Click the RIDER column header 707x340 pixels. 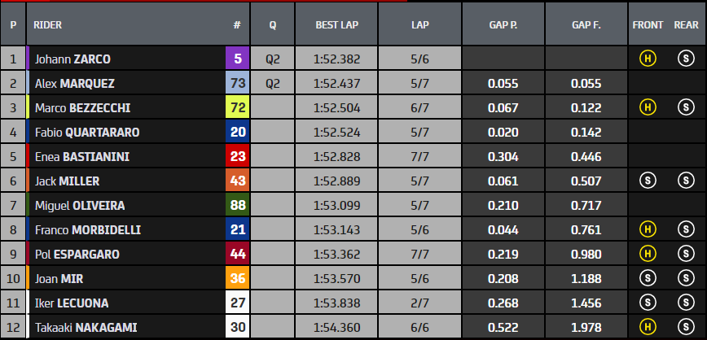[x=48, y=25]
